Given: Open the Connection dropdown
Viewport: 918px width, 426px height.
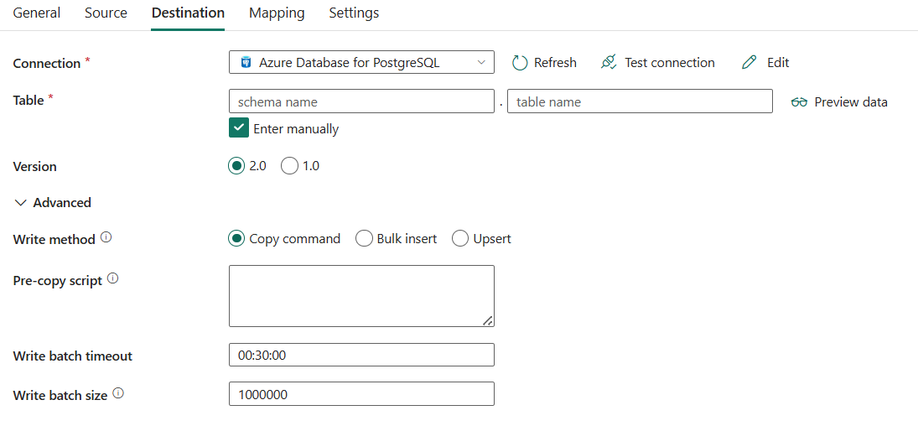Looking at the screenshot, I should [x=361, y=62].
